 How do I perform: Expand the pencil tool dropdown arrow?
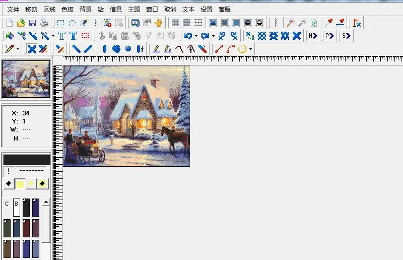point(18,49)
